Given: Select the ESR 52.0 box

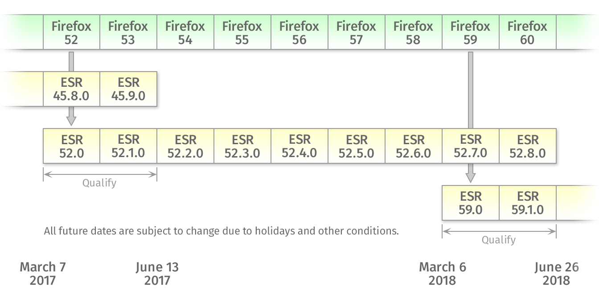Looking at the screenshot, I should pos(71,146).
